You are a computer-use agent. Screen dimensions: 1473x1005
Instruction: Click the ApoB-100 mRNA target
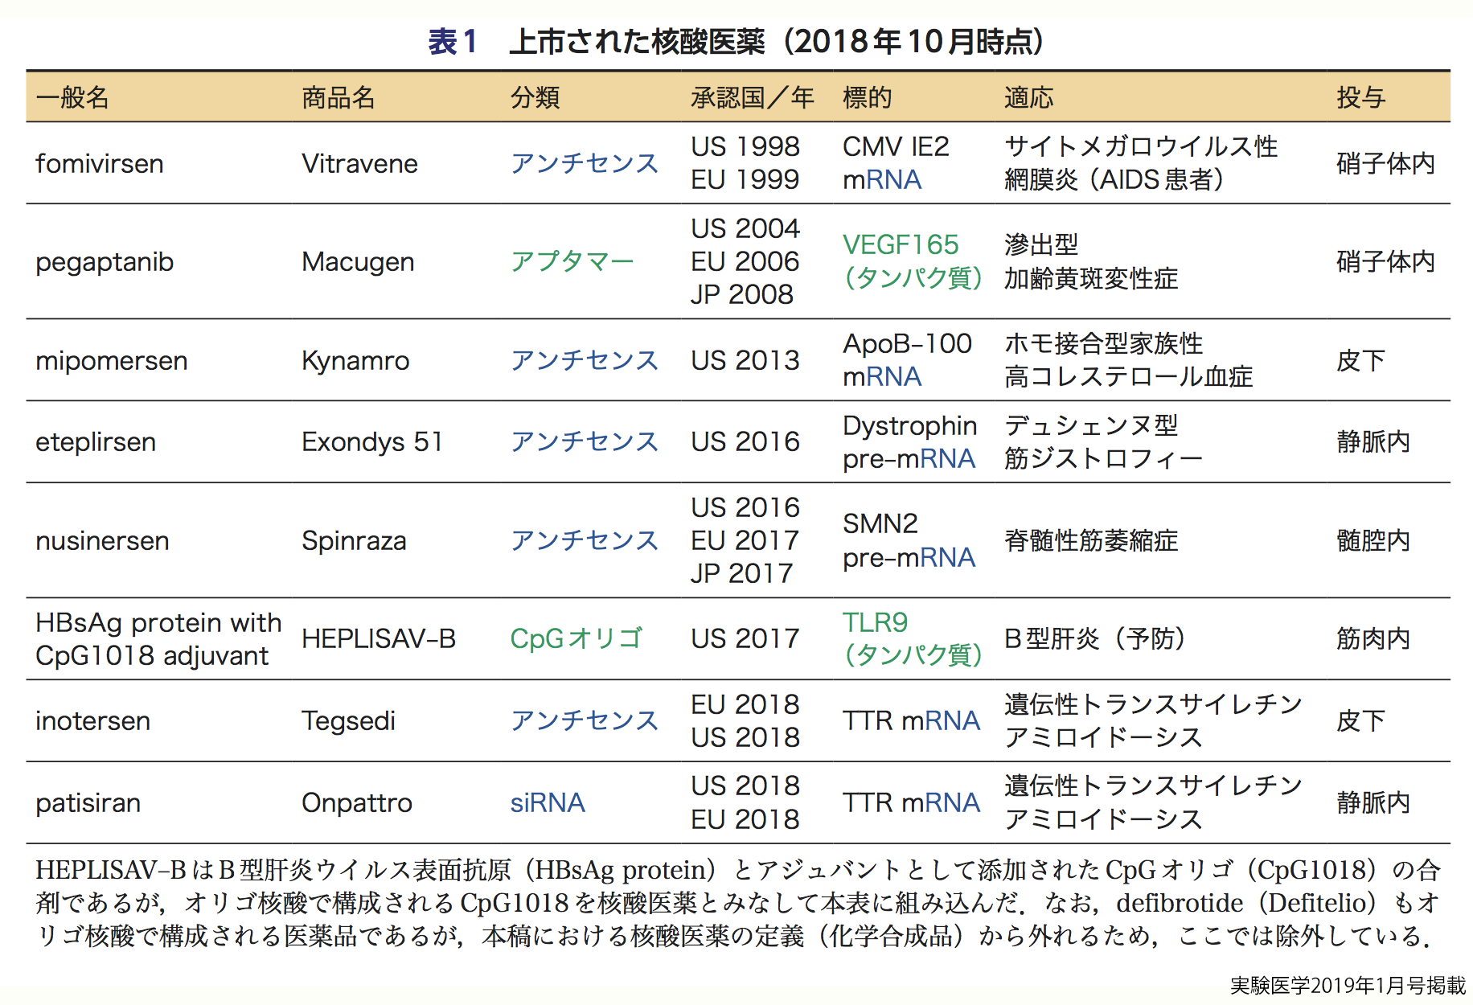(908, 360)
